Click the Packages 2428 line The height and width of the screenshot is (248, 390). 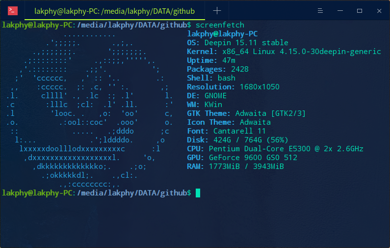coord(217,69)
